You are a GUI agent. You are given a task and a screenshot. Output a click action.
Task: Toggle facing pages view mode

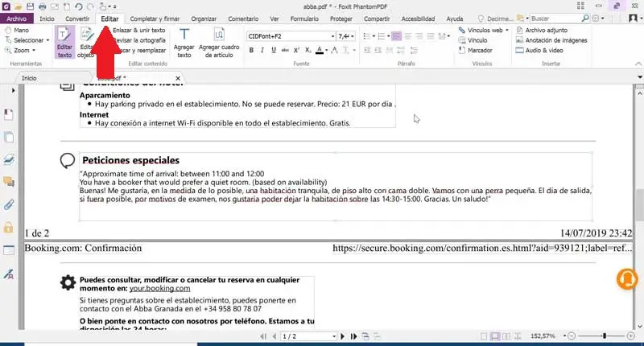tap(506, 336)
